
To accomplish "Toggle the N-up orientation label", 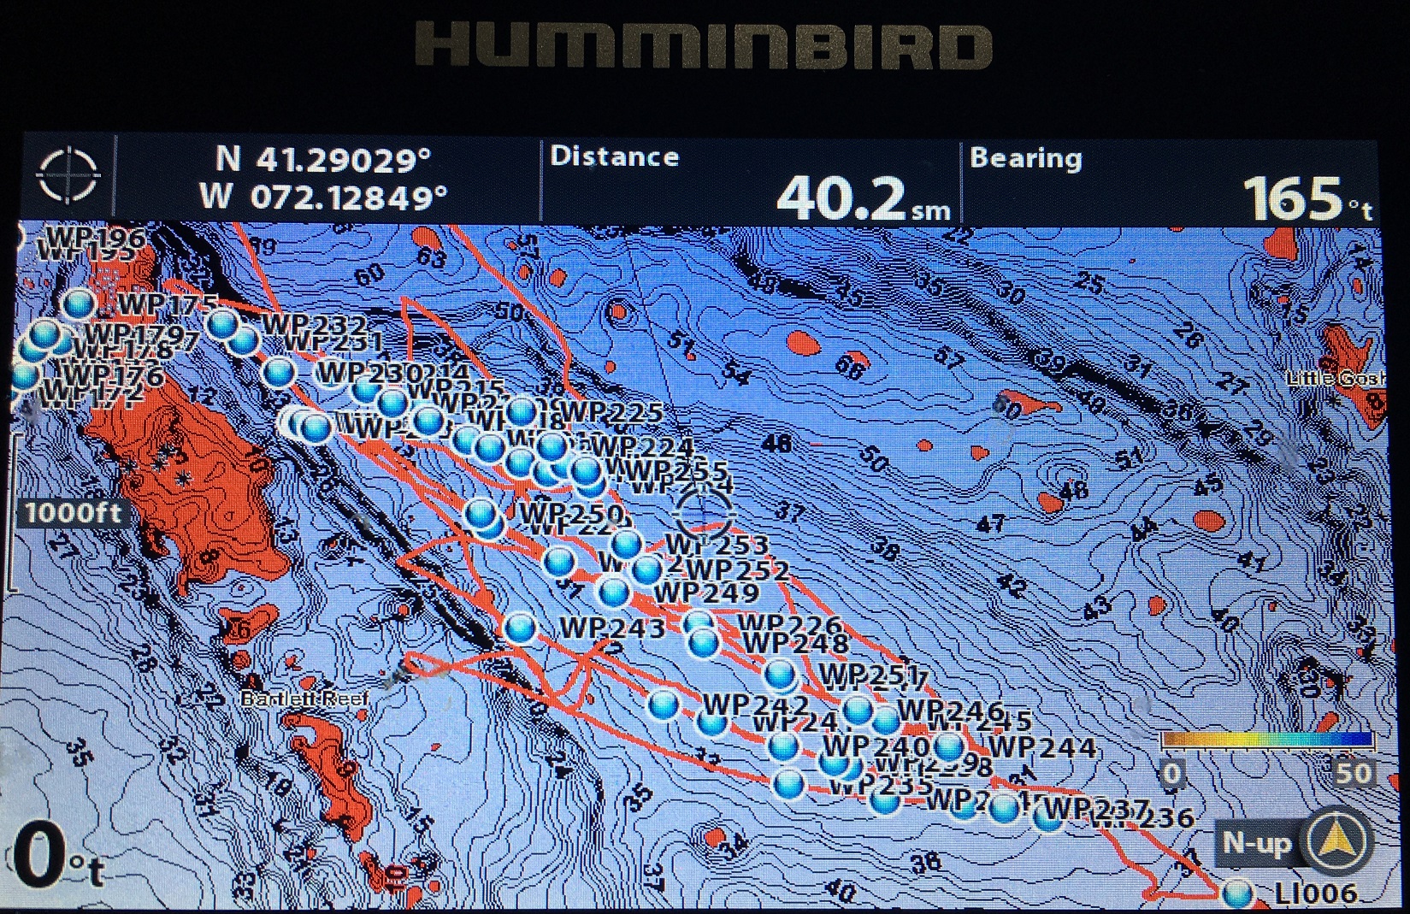I will (1255, 843).
